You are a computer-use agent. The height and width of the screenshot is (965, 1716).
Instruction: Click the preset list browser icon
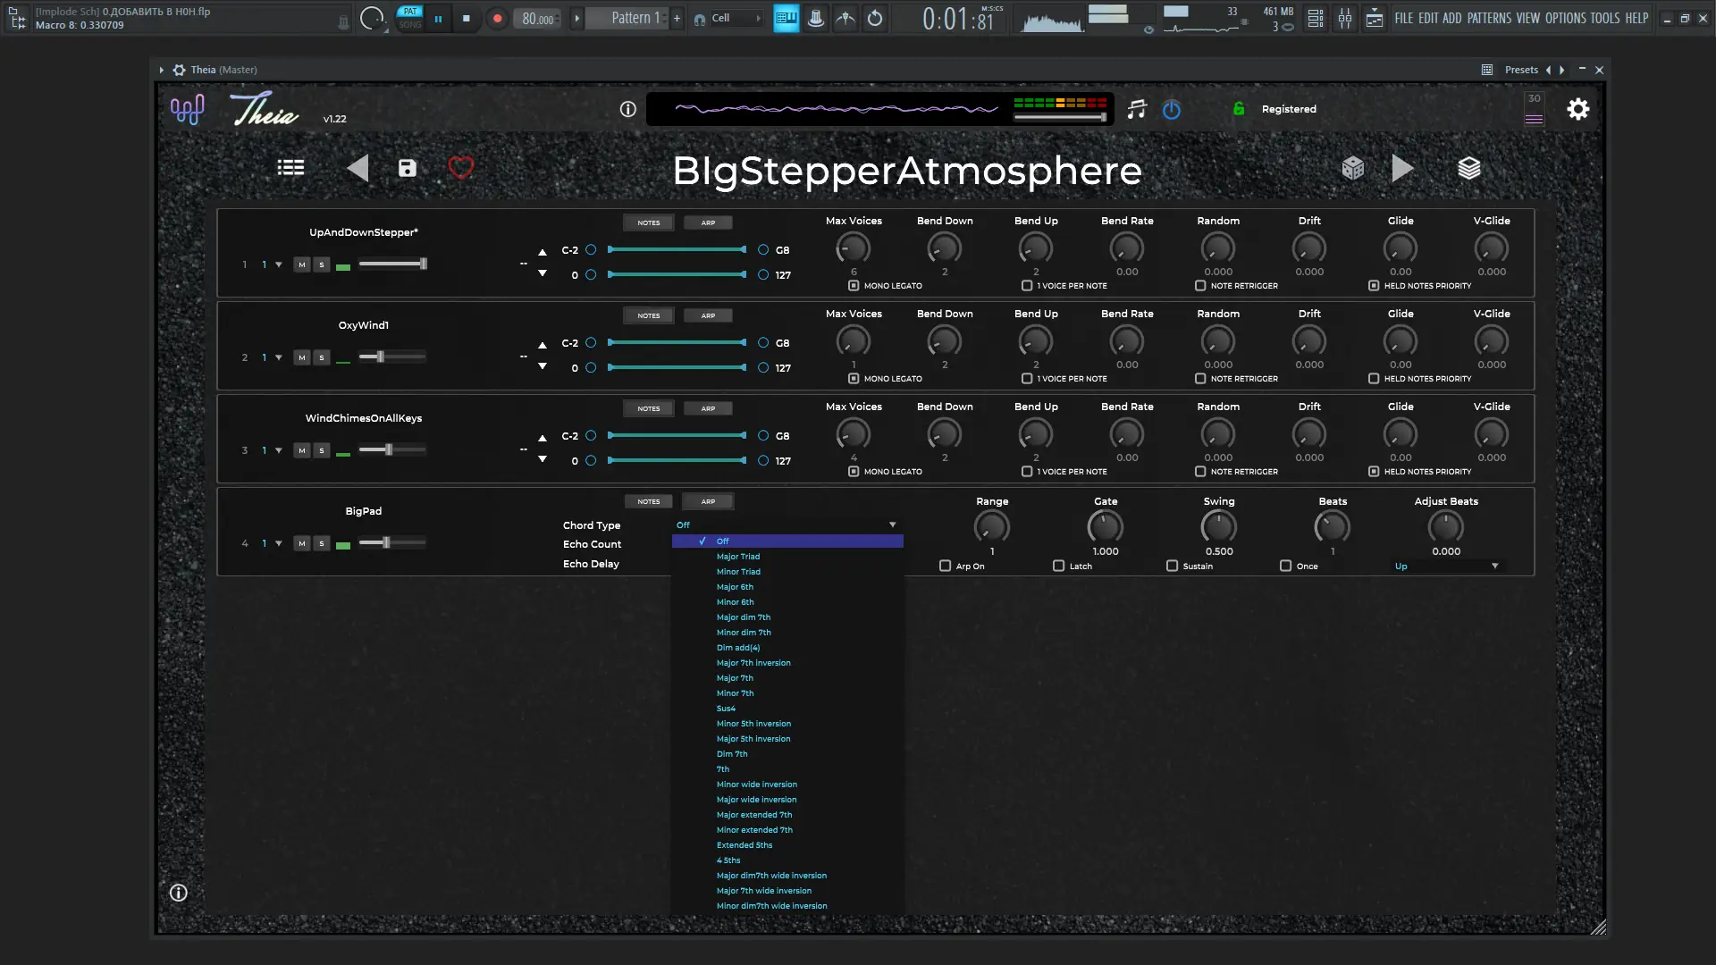[x=290, y=168]
